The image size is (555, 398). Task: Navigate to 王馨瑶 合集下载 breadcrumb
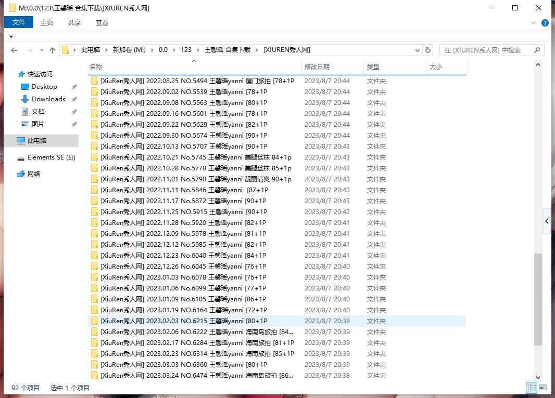228,50
